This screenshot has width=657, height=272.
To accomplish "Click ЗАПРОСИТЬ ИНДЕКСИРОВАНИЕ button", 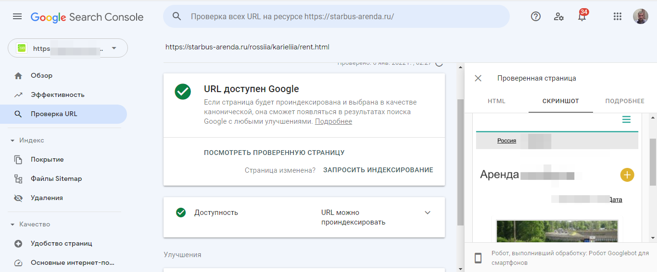I will click(x=378, y=170).
